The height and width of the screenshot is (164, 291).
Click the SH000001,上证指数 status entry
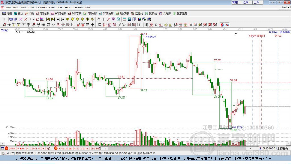275,148
